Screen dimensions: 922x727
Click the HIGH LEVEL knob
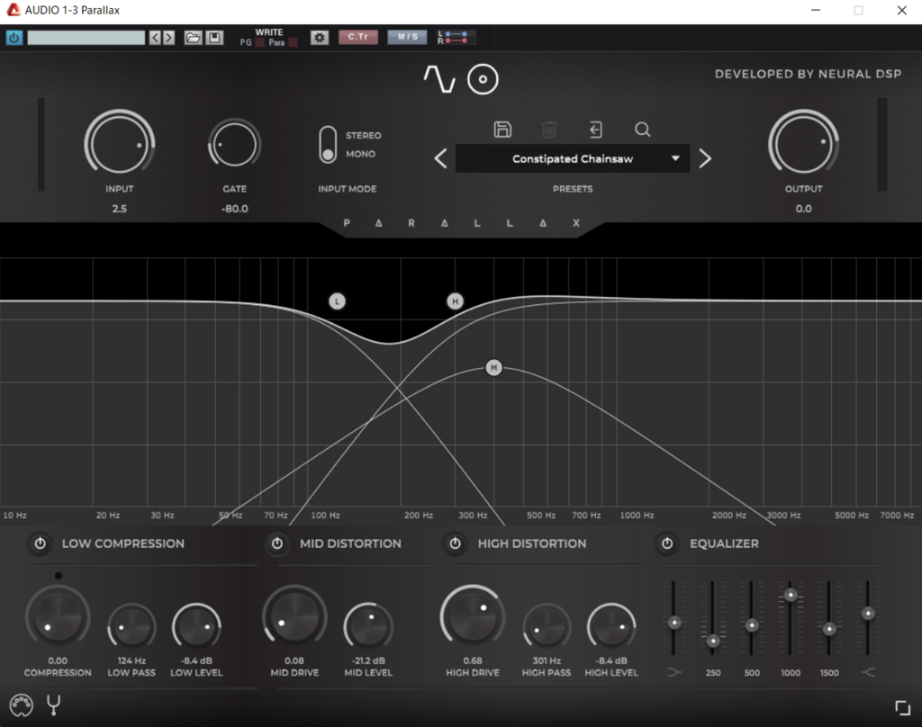click(611, 627)
